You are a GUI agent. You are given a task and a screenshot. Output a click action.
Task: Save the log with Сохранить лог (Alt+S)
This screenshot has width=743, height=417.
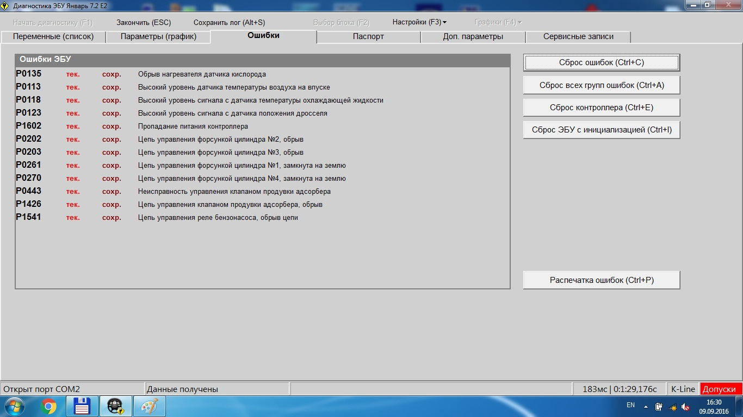click(229, 22)
